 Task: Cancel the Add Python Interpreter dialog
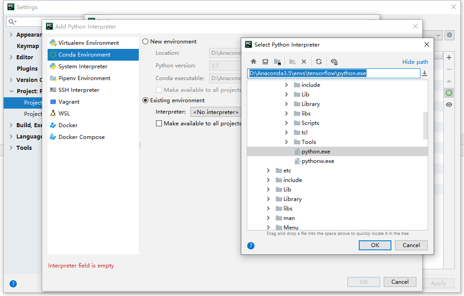coord(400,282)
